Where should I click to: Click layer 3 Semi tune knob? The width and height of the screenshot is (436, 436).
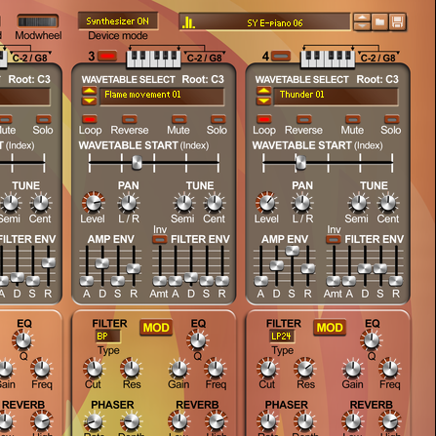click(x=184, y=203)
